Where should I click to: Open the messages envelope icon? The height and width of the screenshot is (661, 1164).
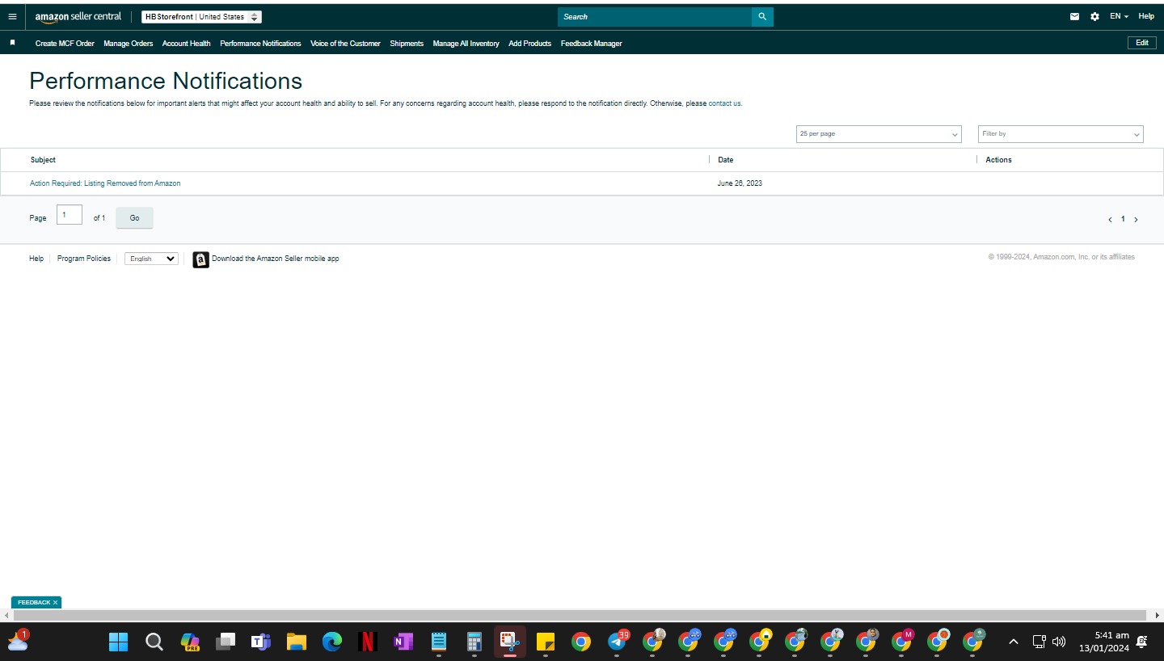(1074, 16)
